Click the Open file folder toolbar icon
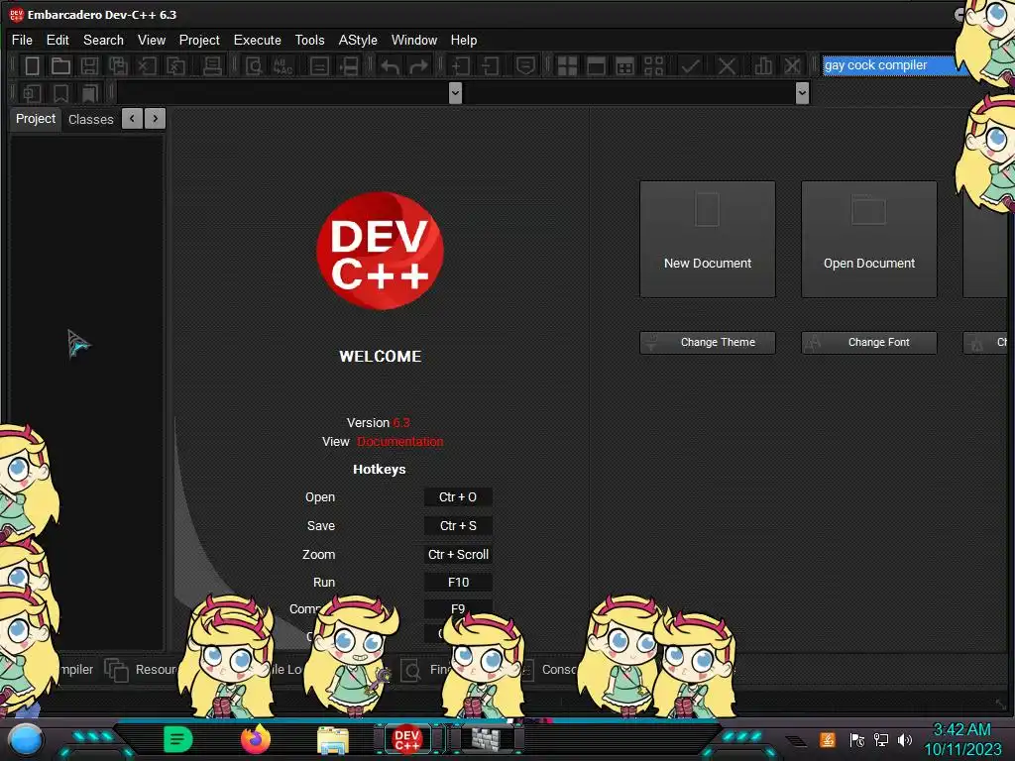Screen dimensions: 1015x761 click(60, 66)
